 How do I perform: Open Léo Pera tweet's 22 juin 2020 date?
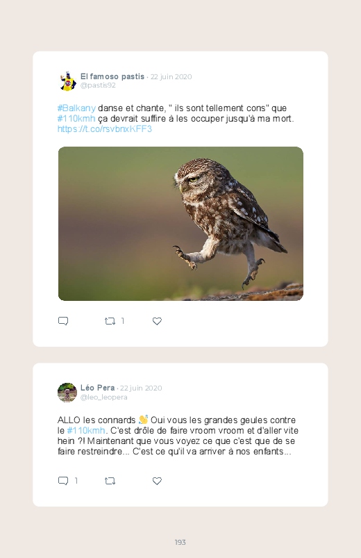[x=141, y=388]
